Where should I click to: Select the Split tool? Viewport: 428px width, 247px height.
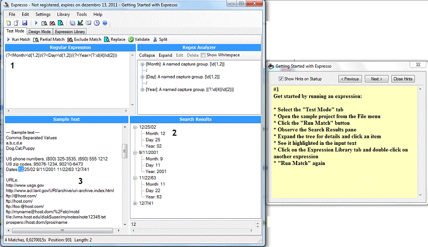point(160,39)
